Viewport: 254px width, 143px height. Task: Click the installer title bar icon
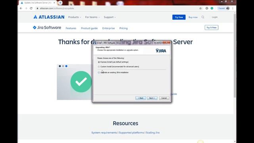[x=94, y=43]
